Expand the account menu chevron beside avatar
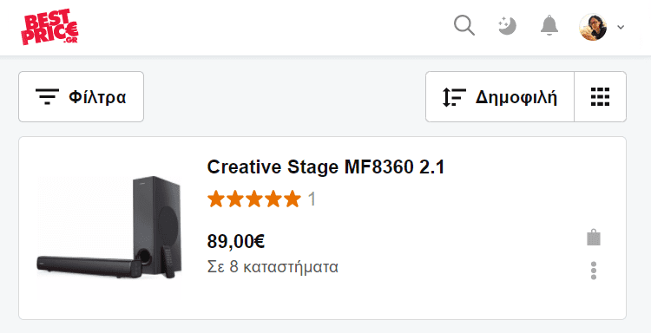 click(621, 28)
